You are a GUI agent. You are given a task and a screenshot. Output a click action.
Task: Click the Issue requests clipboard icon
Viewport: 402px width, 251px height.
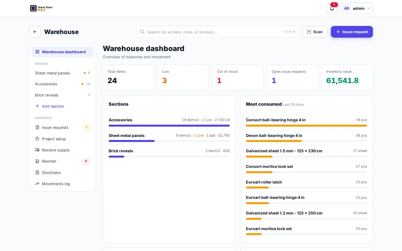coord(37,128)
